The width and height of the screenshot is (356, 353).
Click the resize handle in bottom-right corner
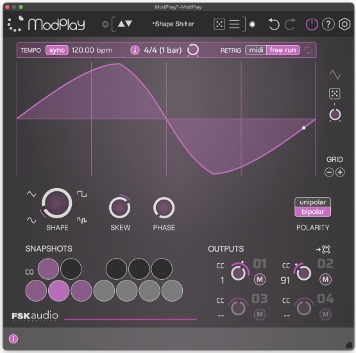click(x=348, y=345)
